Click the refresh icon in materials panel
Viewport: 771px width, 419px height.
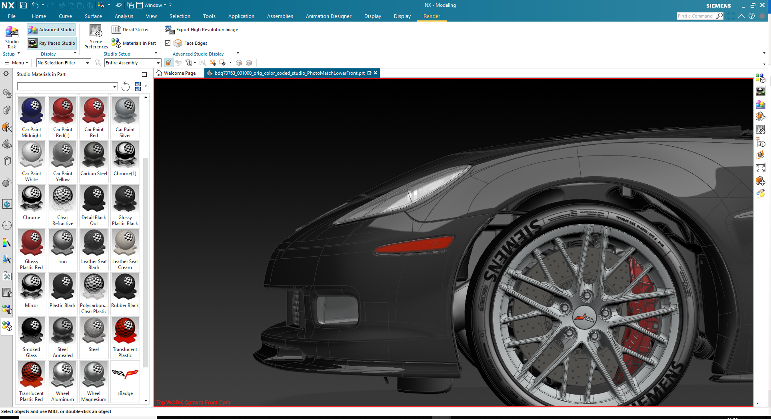click(126, 86)
